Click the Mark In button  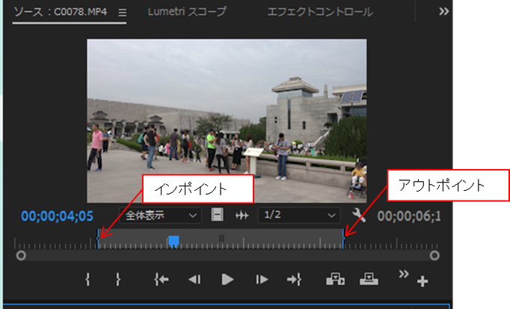point(87,279)
